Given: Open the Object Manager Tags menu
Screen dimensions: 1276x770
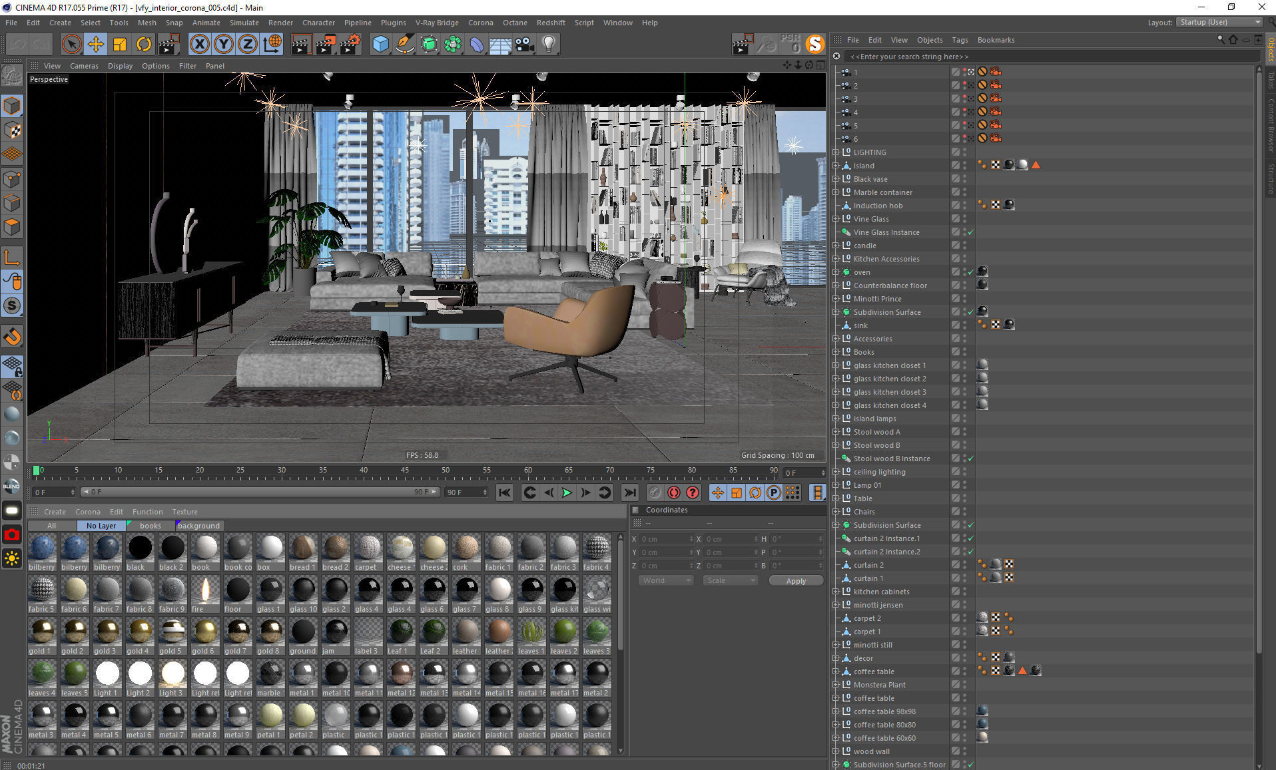Looking at the screenshot, I should coord(959,40).
